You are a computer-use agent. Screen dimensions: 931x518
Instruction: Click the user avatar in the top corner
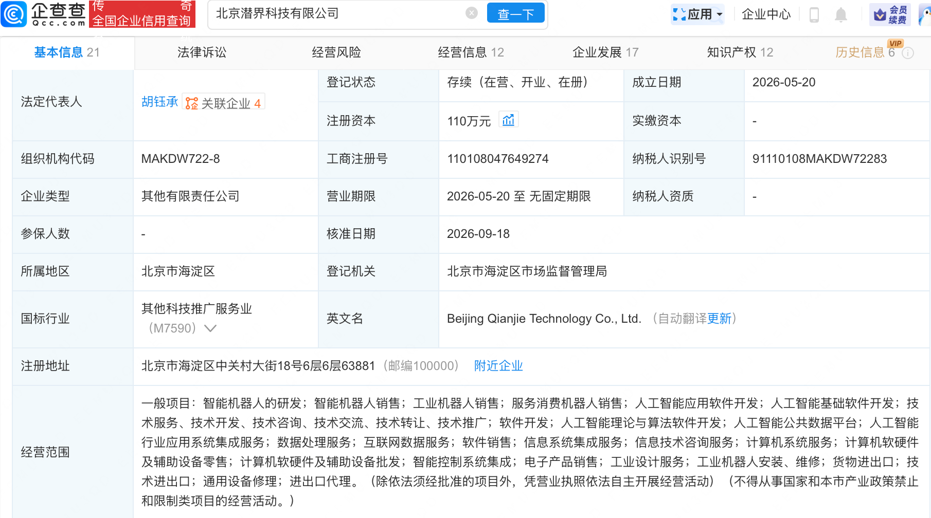(x=924, y=14)
